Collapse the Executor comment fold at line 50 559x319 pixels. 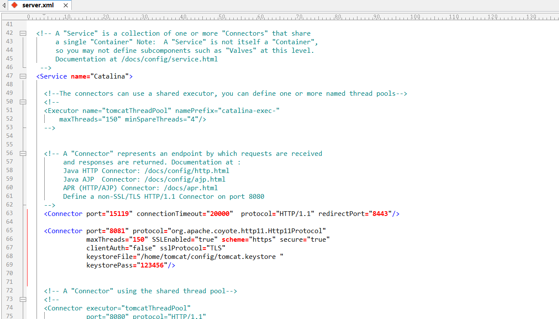(23, 102)
